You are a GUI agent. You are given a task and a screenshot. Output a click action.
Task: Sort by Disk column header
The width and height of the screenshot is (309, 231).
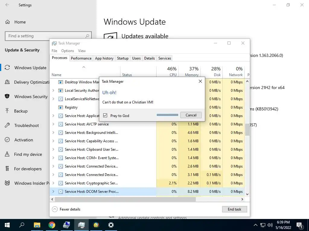[x=212, y=72]
